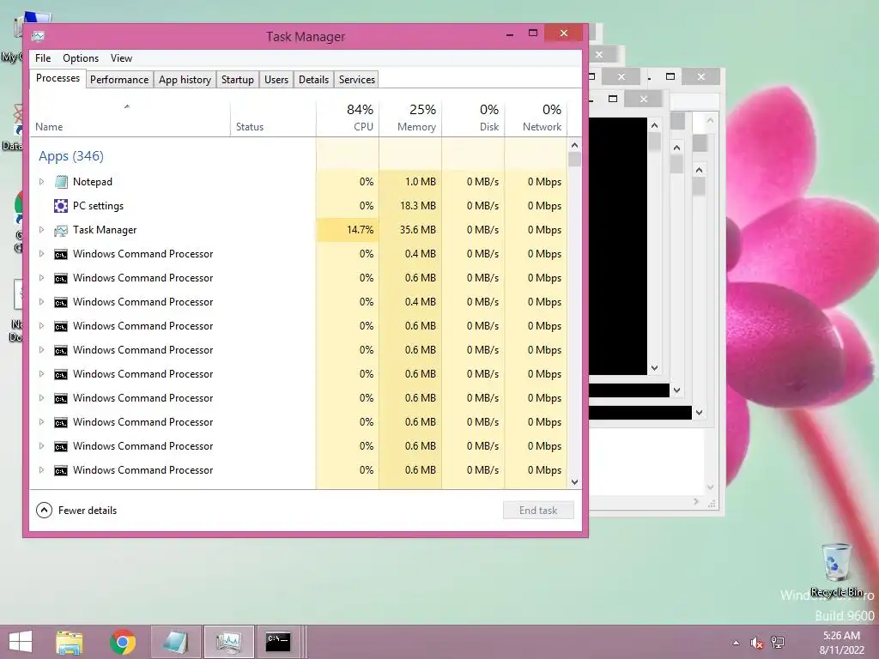Open the View menu
Viewport: 879px width, 659px height.
click(x=121, y=58)
